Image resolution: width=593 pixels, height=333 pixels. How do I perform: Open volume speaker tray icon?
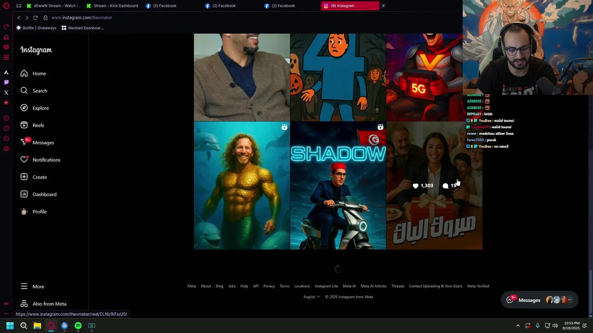(x=555, y=326)
